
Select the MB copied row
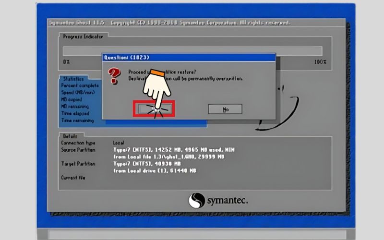[72, 99]
